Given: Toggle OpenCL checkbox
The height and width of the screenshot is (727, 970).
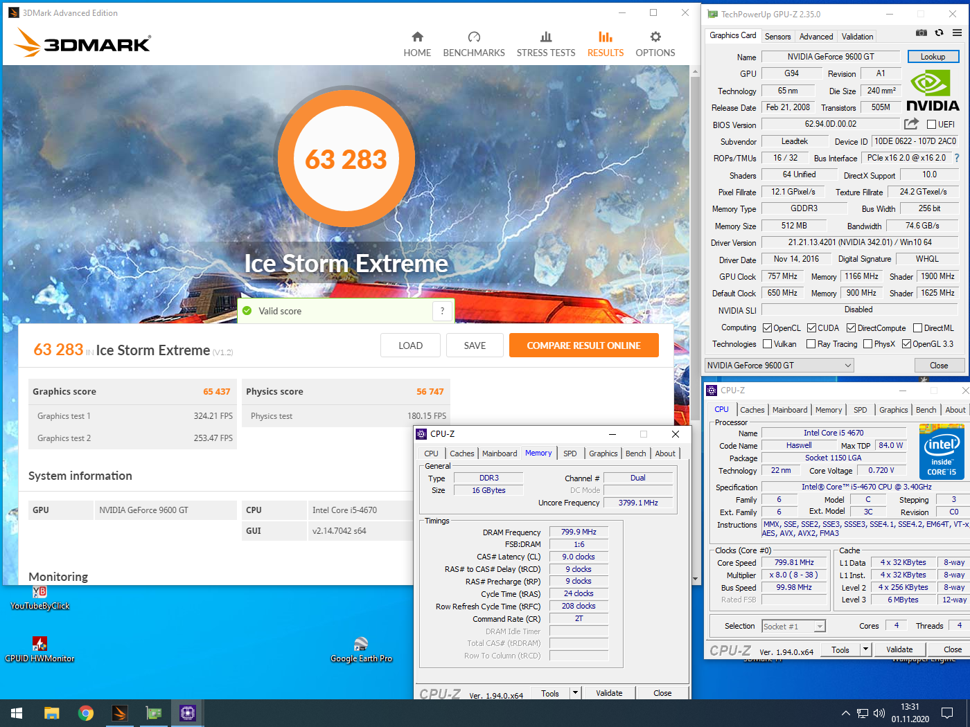Looking at the screenshot, I should coord(767,328).
